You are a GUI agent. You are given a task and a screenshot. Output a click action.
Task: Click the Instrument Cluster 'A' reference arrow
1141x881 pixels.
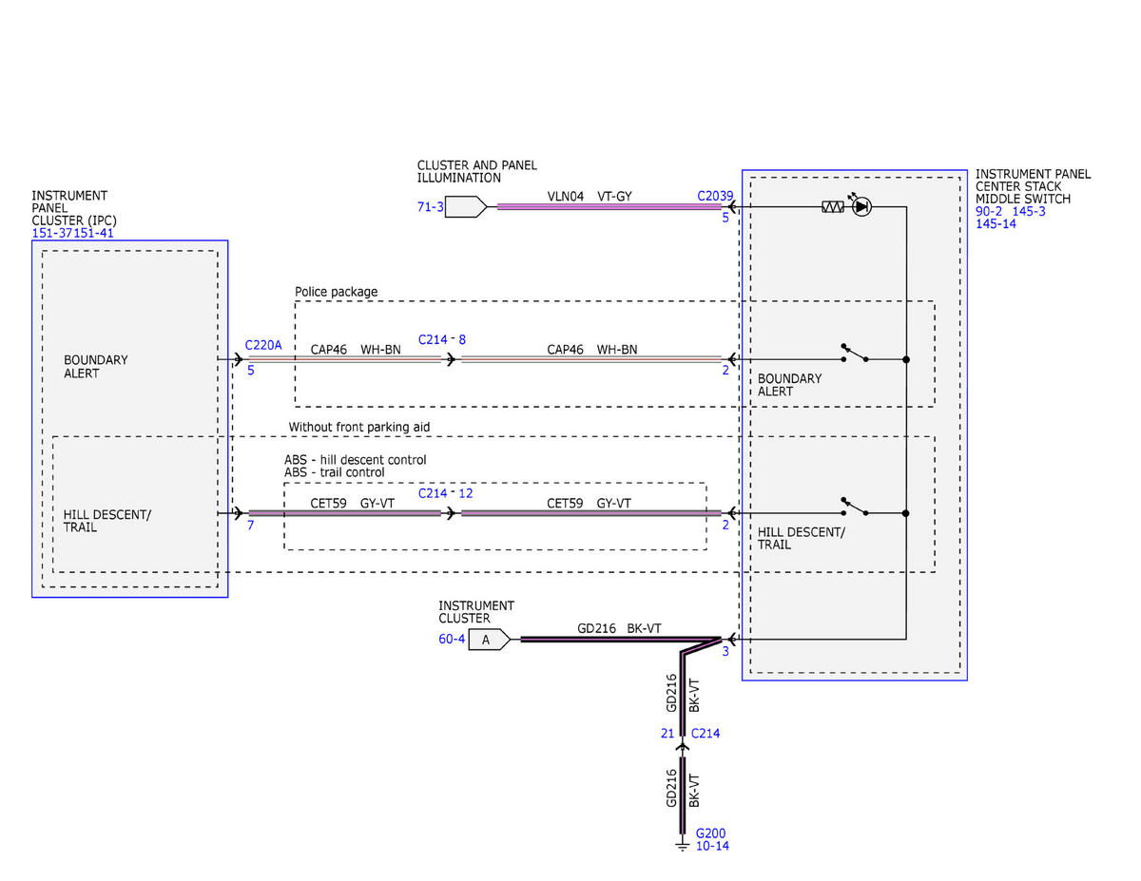pyautogui.click(x=490, y=640)
